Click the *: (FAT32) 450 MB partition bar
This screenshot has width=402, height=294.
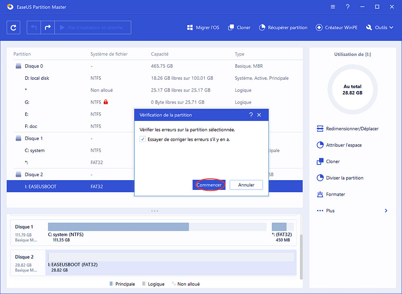click(283, 227)
